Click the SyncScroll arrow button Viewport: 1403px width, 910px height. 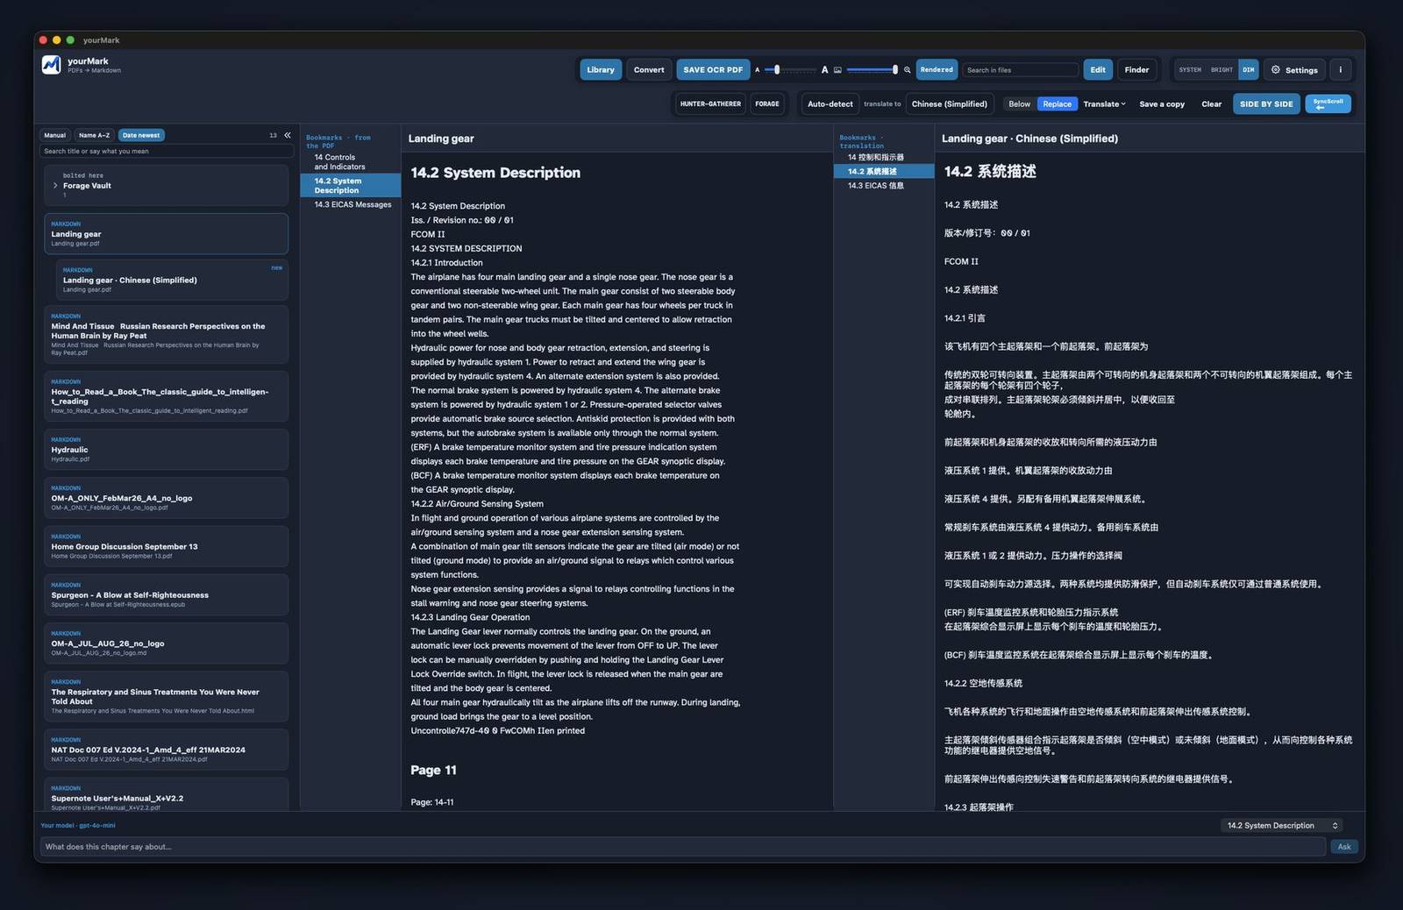coord(1328,103)
